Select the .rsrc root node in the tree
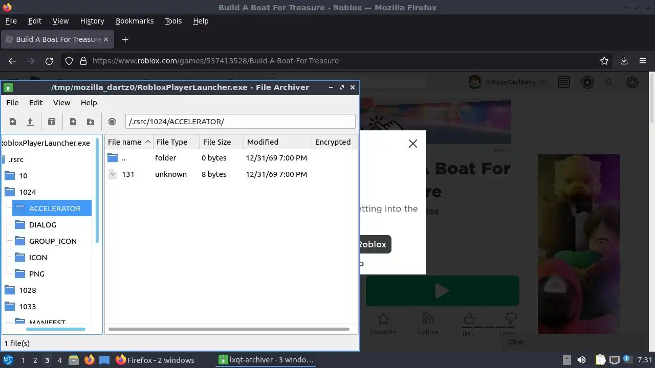This screenshot has width=655, height=368. pos(16,159)
